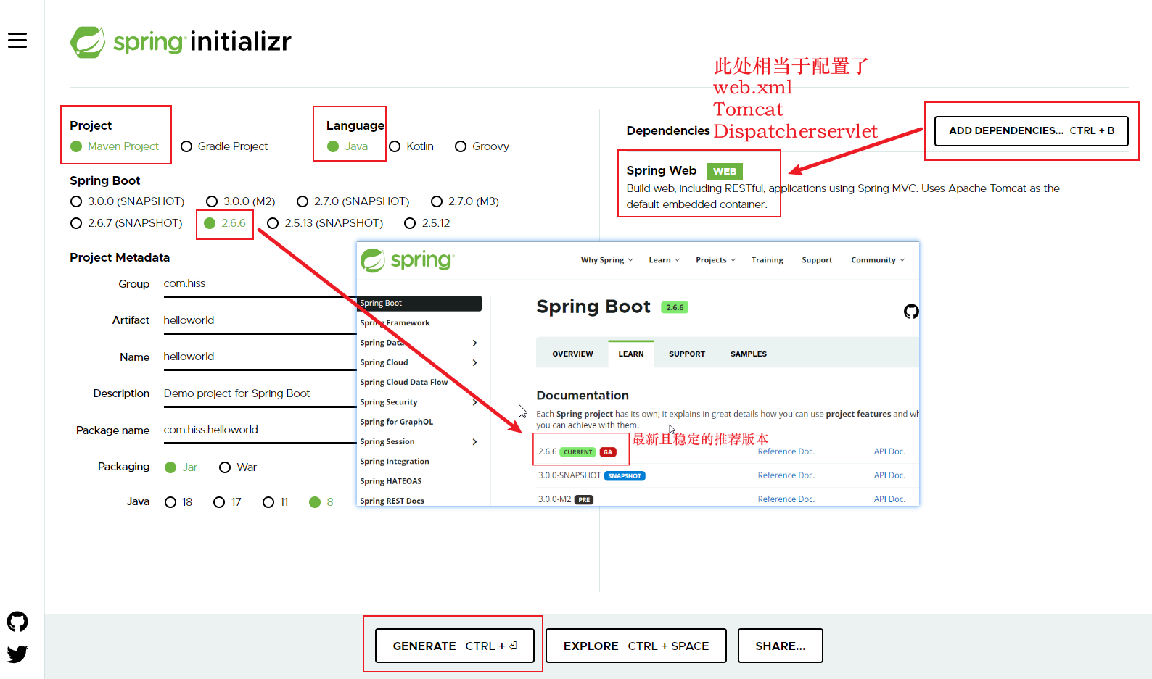The height and width of the screenshot is (679, 1152).
Task: Click the Spring Web WEB dependency tag
Action: pos(725,171)
